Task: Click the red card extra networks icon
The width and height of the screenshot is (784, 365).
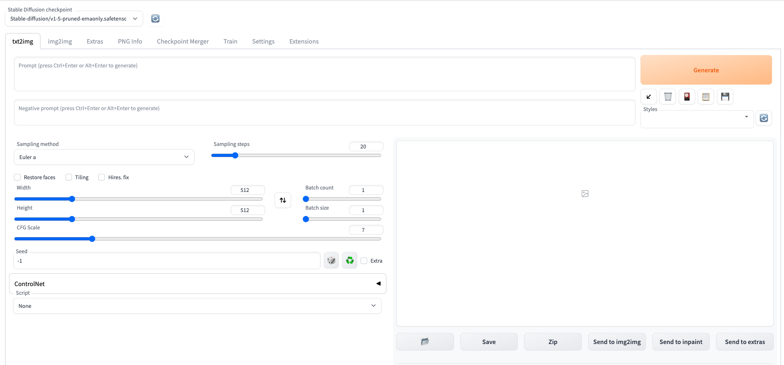Action: click(687, 97)
